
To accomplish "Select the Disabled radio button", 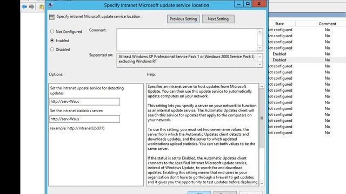I will click(x=52, y=49).
